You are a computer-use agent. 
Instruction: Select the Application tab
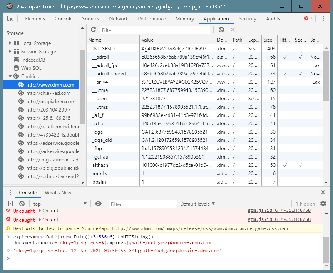tap(216, 19)
